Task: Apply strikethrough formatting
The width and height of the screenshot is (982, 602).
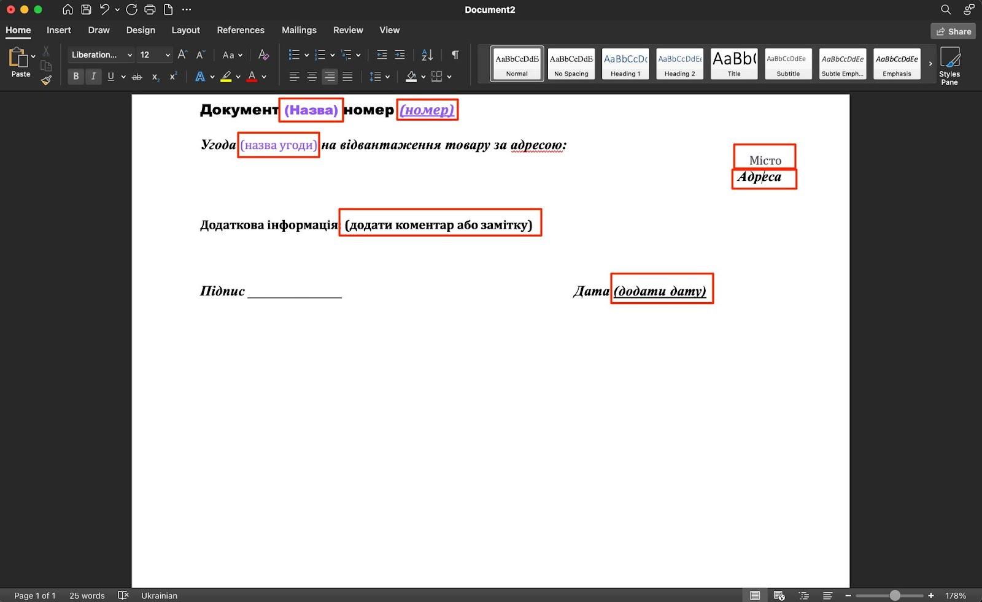Action: pyautogui.click(x=137, y=77)
